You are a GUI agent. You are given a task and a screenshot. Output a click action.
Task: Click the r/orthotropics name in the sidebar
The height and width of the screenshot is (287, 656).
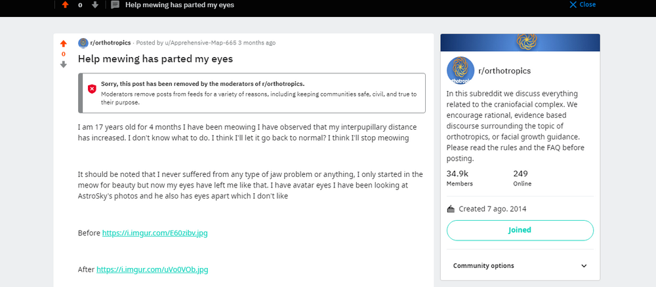(504, 71)
